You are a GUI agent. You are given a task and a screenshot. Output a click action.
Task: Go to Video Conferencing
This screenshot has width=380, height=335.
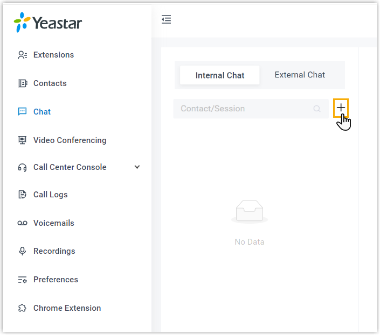click(70, 140)
